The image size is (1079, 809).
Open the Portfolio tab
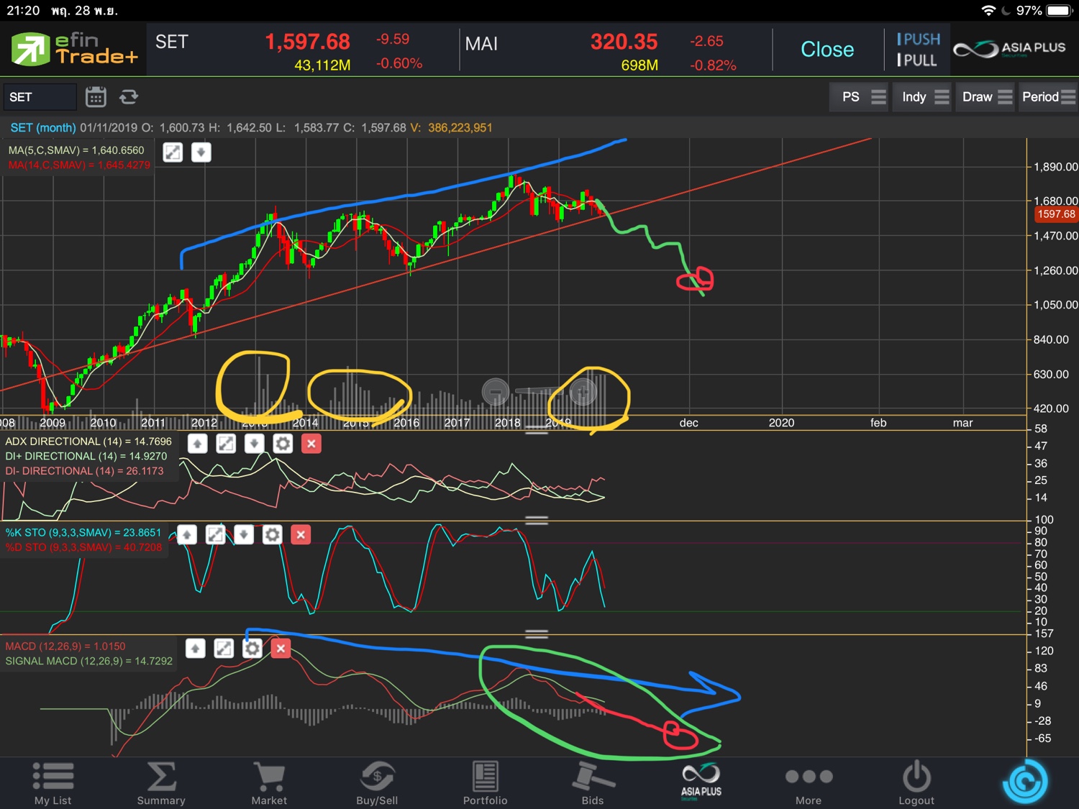click(485, 783)
